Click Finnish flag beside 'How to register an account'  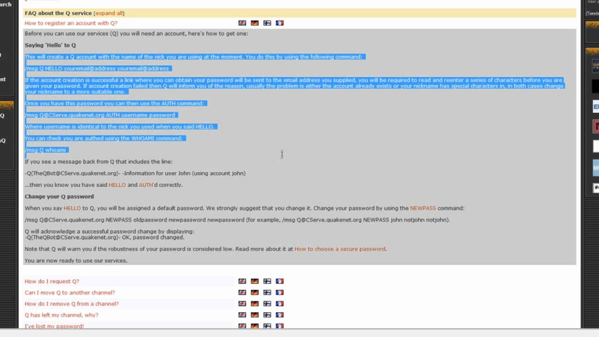coord(267,23)
